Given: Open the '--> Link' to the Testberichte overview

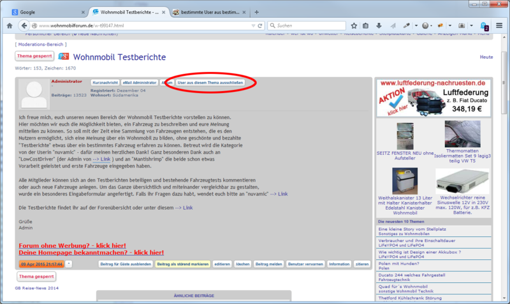Looking at the screenshot, I should coord(184,207).
